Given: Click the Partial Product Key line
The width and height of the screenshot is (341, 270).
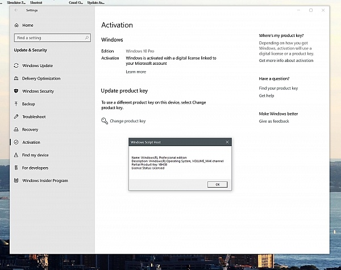Looking at the screenshot, I should point(149,164).
